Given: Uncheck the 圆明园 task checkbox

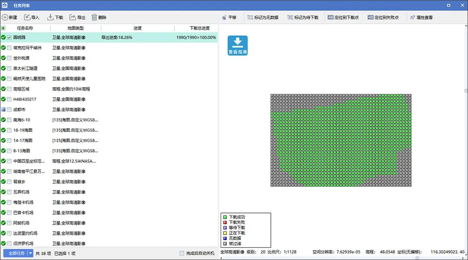Looking at the screenshot, I should pos(9,38).
